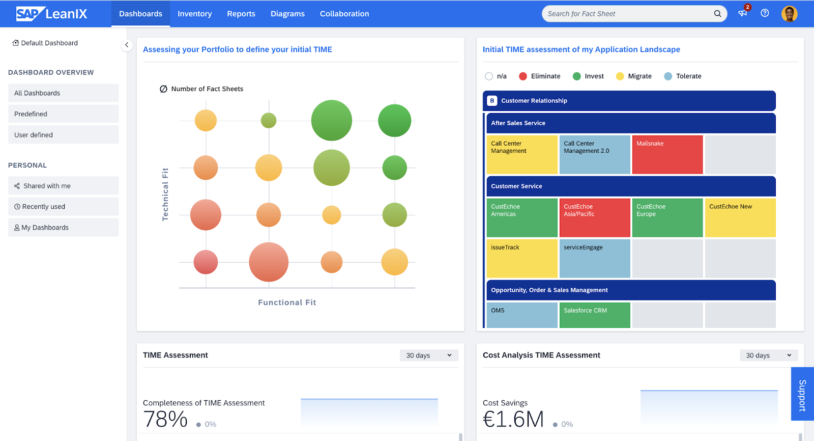Viewport: 814px width, 441px height.
Task: Toggle the Invest legend filter
Action: click(x=588, y=76)
